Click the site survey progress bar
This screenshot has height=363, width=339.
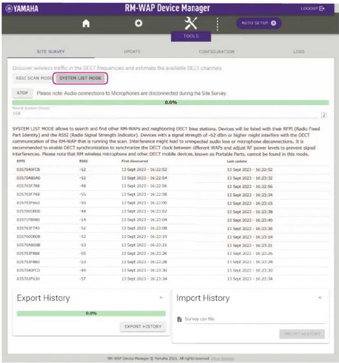[x=171, y=102]
